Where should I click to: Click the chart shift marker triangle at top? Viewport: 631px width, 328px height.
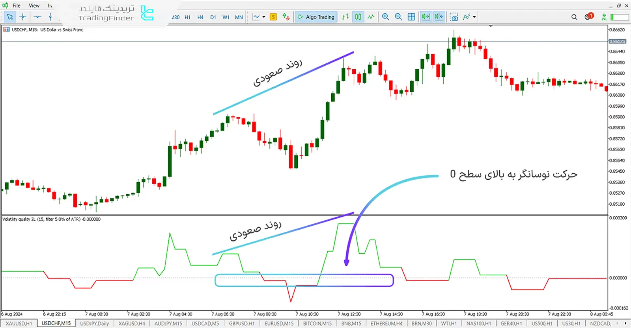pos(491,26)
